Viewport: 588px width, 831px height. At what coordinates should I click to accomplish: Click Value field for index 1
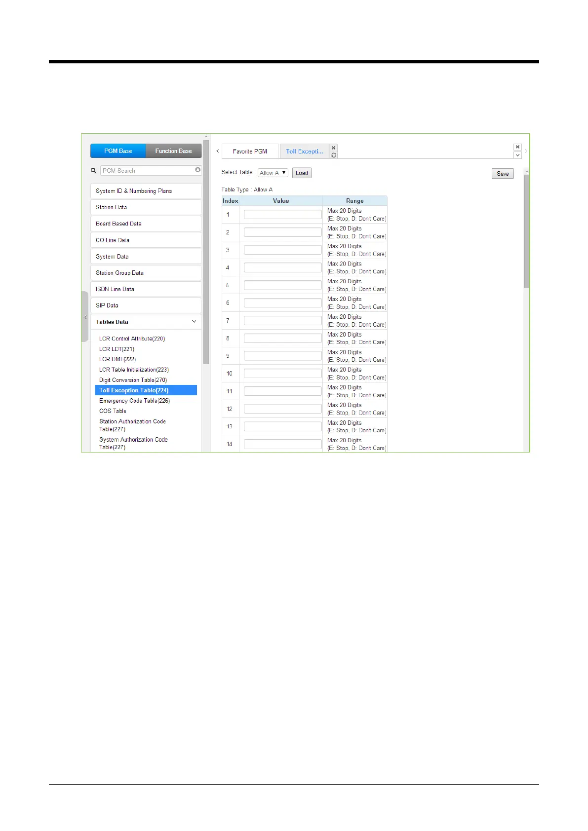click(x=283, y=214)
